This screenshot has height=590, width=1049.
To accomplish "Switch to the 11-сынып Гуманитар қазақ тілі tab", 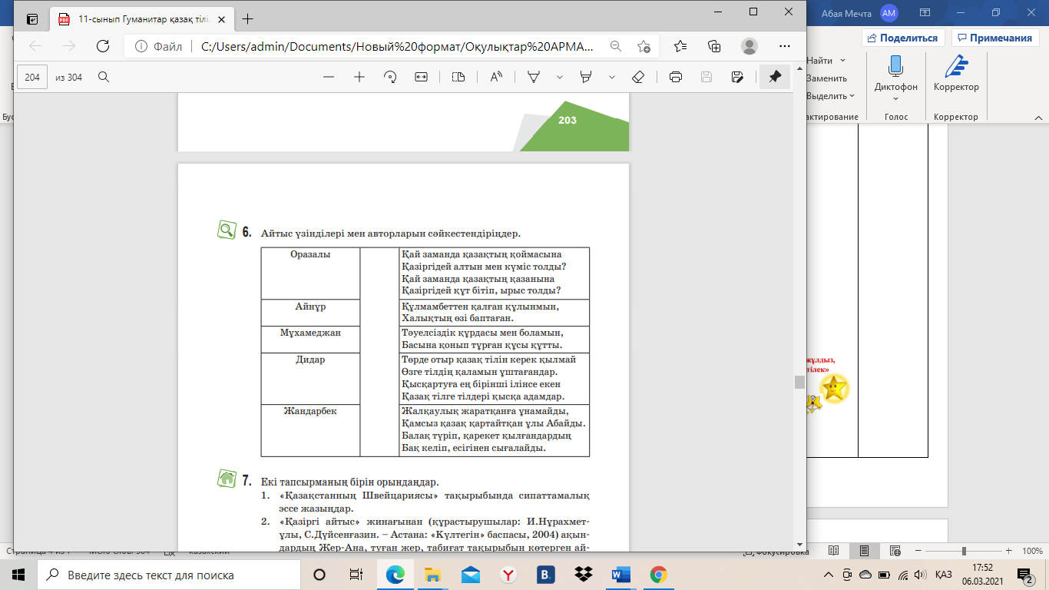I will click(x=141, y=18).
